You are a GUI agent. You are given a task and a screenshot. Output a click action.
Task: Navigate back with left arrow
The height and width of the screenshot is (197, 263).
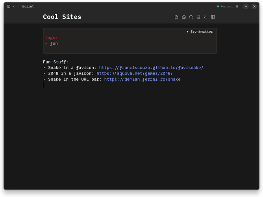(14, 6)
